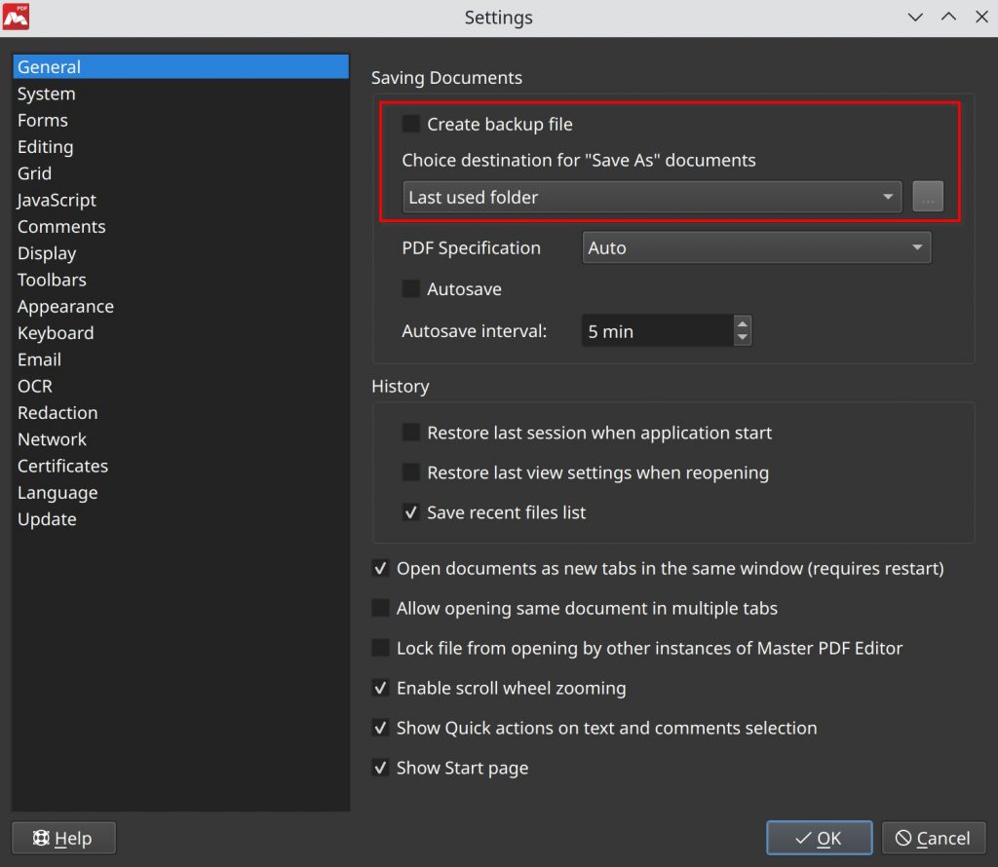This screenshot has width=998, height=867.
Task: Increase autosave interval with up arrow
Action: [742, 323]
